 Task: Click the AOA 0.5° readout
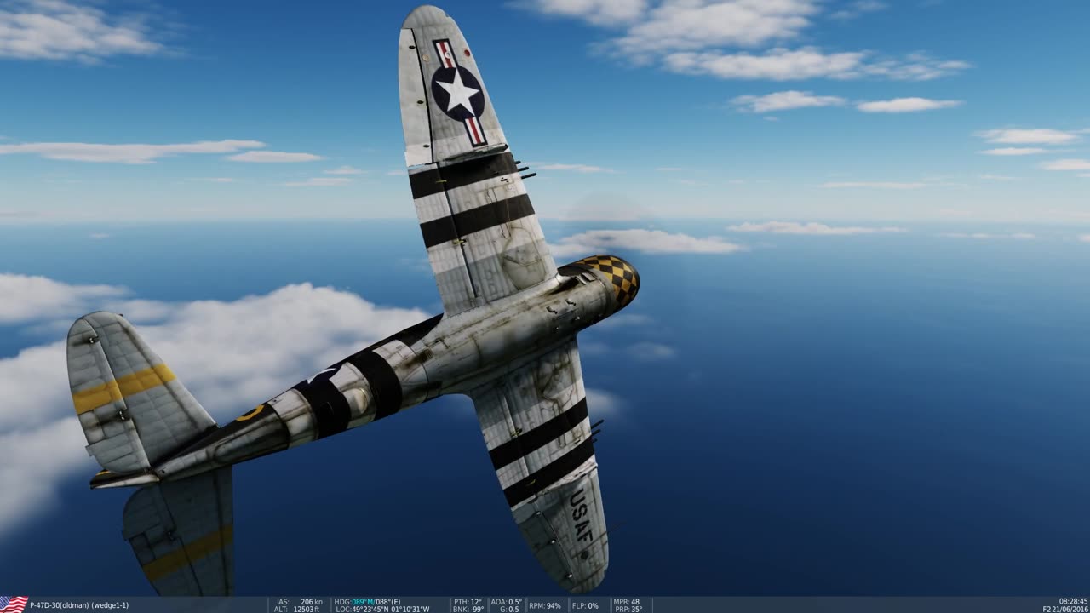pos(507,601)
